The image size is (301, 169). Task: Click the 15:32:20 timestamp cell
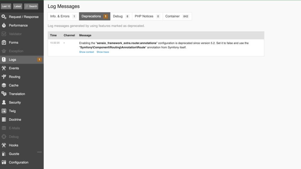[x=55, y=43]
